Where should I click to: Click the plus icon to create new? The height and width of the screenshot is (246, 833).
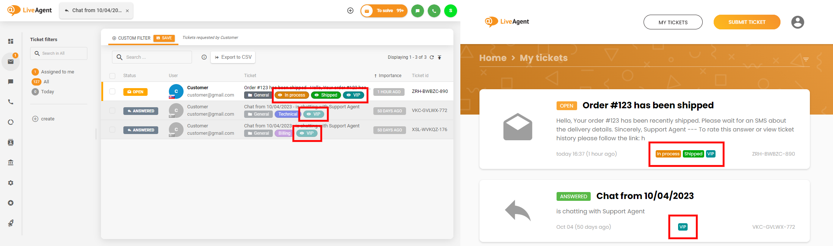(350, 11)
